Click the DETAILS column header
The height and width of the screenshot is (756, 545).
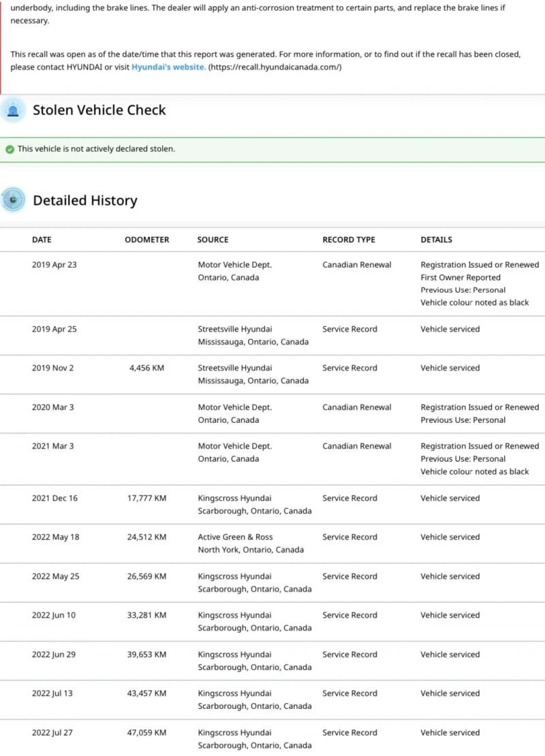point(436,240)
